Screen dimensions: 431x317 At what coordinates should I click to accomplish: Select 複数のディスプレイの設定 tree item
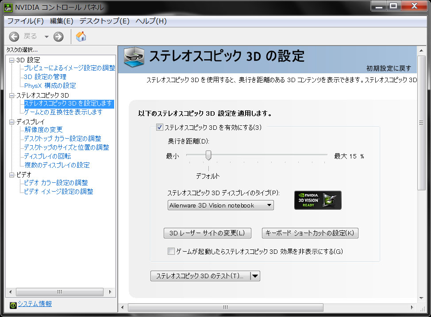click(x=57, y=165)
